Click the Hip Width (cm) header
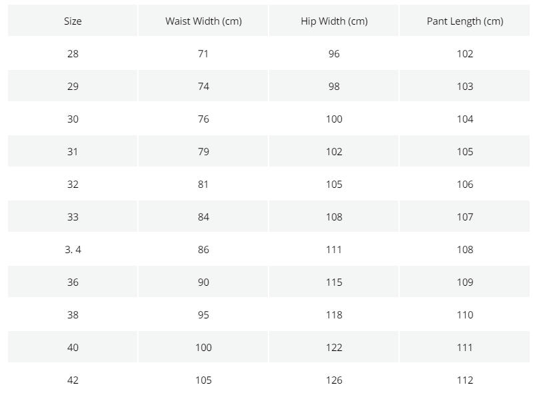The width and height of the screenshot is (539, 407). coord(334,21)
